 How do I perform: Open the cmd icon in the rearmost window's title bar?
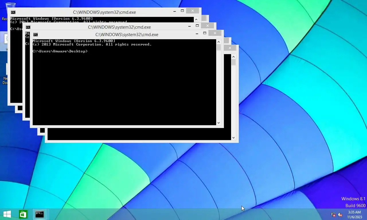(13, 12)
